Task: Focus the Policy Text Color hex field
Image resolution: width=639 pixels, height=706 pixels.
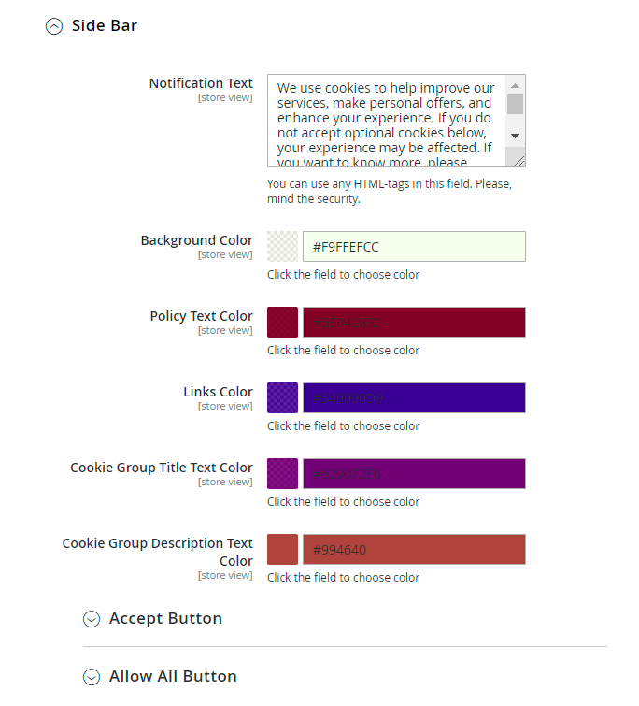Action: pyautogui.click(x=414, y=323)
